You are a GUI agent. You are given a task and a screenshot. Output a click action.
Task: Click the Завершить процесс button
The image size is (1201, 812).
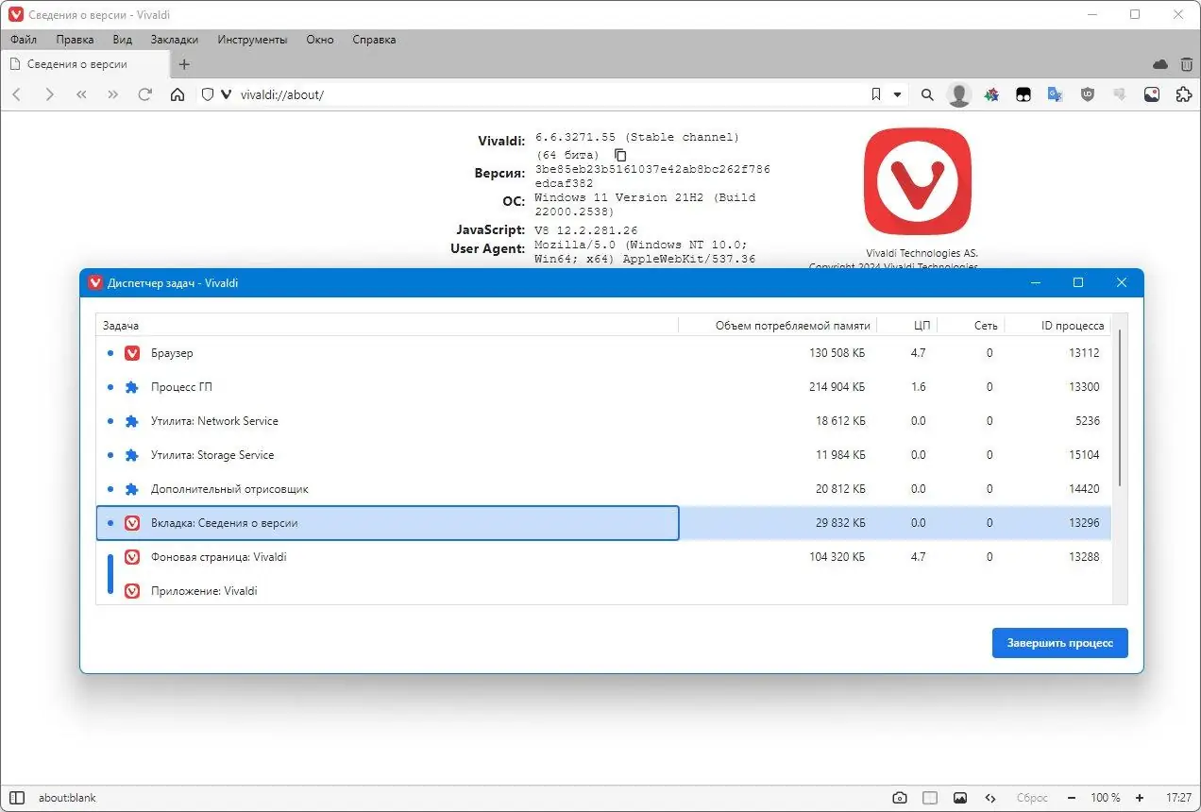pos(1059,643)
